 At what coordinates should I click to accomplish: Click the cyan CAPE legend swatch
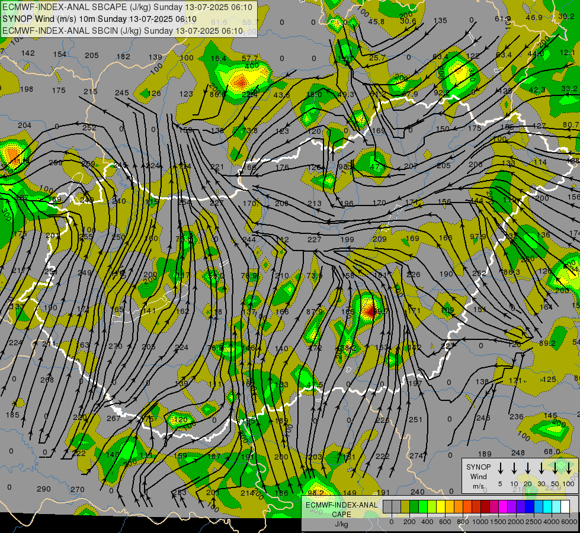pyautogui.click(x=547, y=507)
